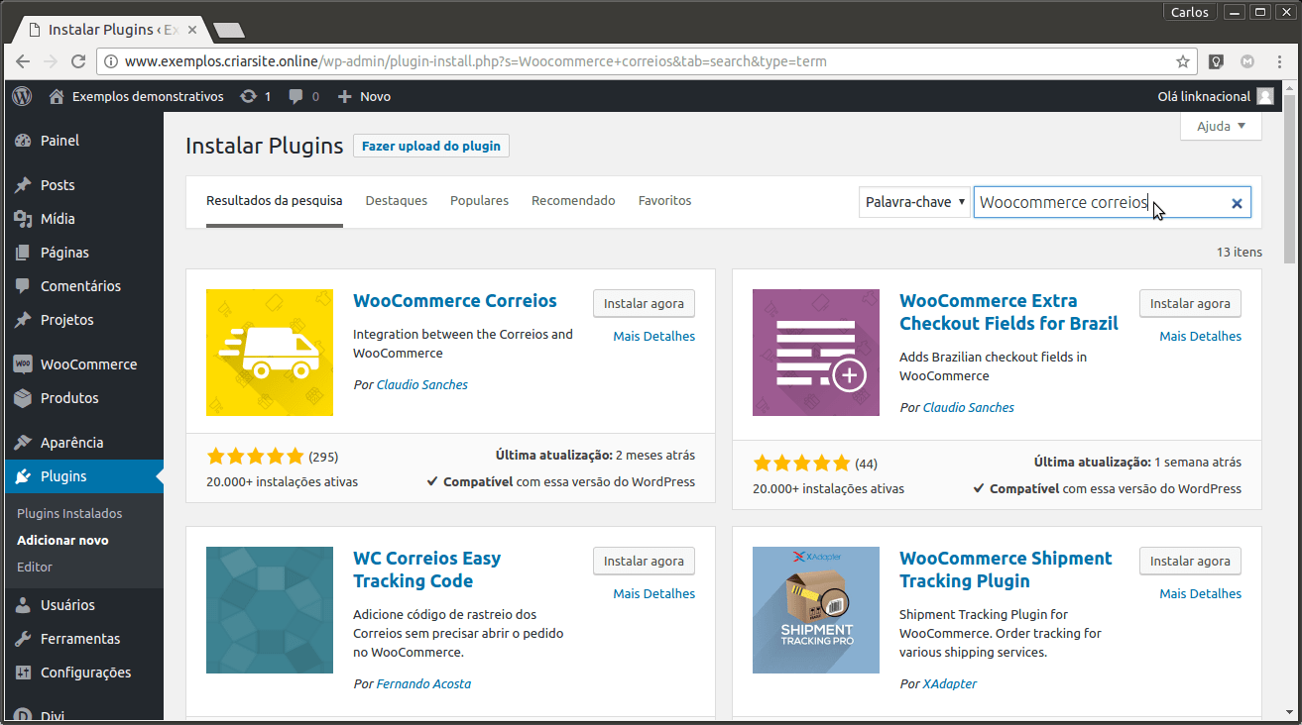
Task: Expand the Ajuda help panel
Action: pyautogui.click(x=1221, y=126)
